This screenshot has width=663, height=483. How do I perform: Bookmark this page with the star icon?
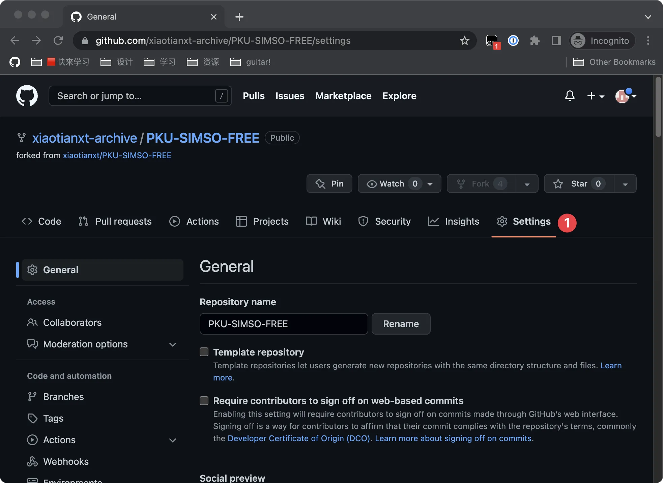tap(465, 40)
